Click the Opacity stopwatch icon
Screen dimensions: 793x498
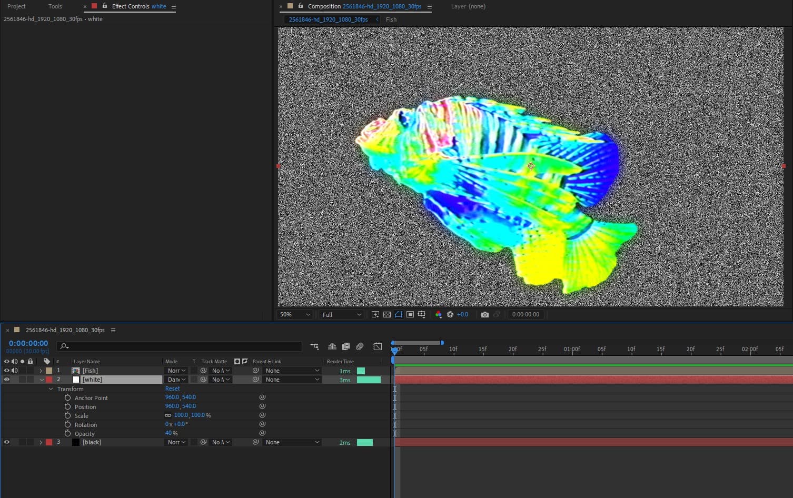(67, 433)
